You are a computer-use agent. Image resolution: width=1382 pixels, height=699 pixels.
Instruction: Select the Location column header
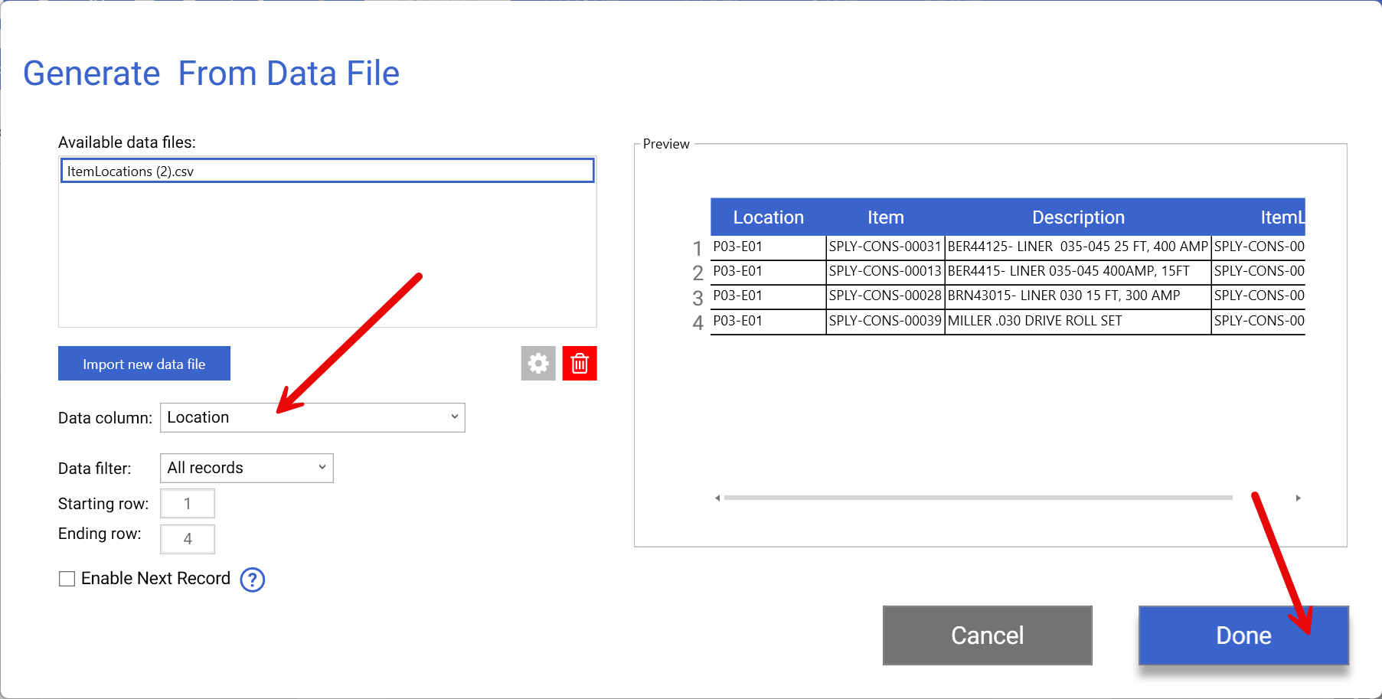point(768,217)
